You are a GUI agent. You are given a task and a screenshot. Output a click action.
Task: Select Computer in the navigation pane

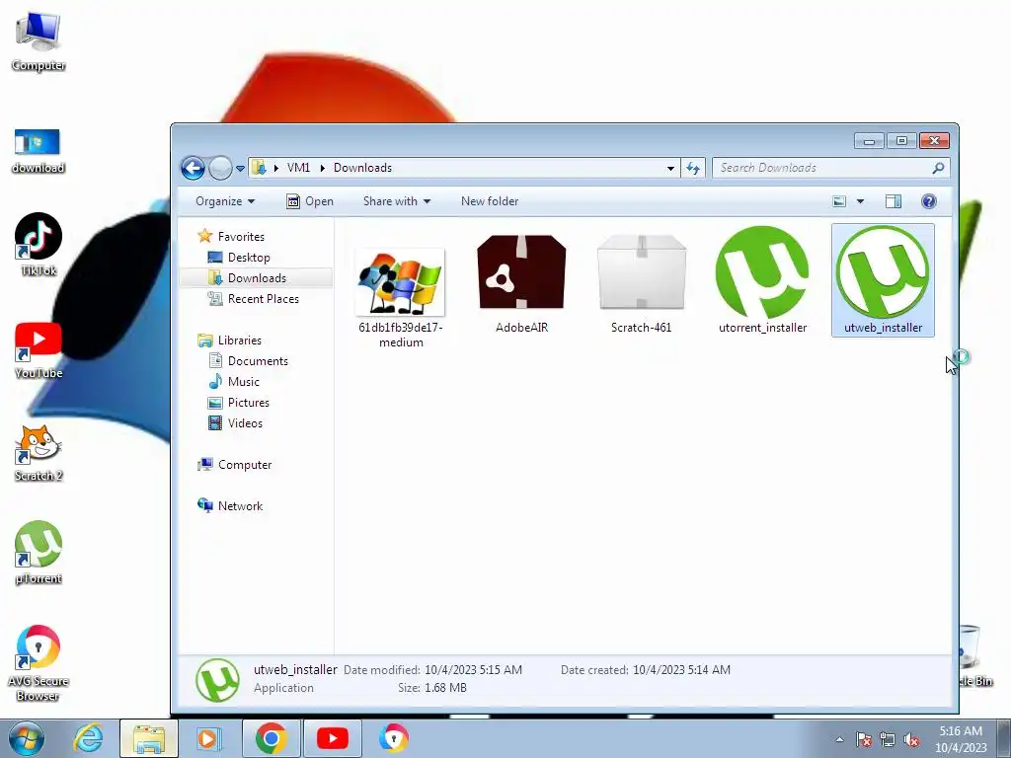[245, 465]
